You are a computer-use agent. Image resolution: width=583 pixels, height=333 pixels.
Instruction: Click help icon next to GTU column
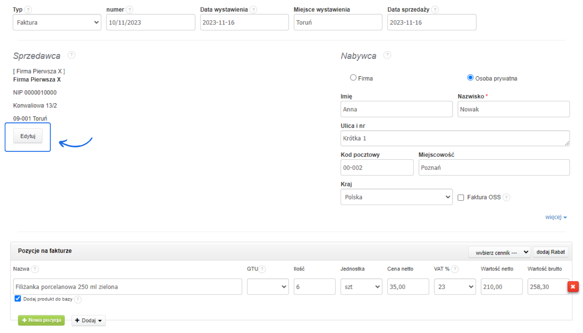coord(262,269)
